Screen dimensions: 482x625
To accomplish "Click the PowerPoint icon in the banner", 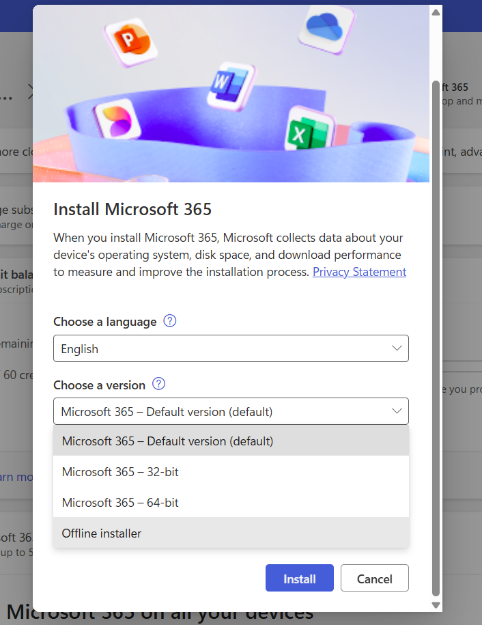I will [131, 42].
